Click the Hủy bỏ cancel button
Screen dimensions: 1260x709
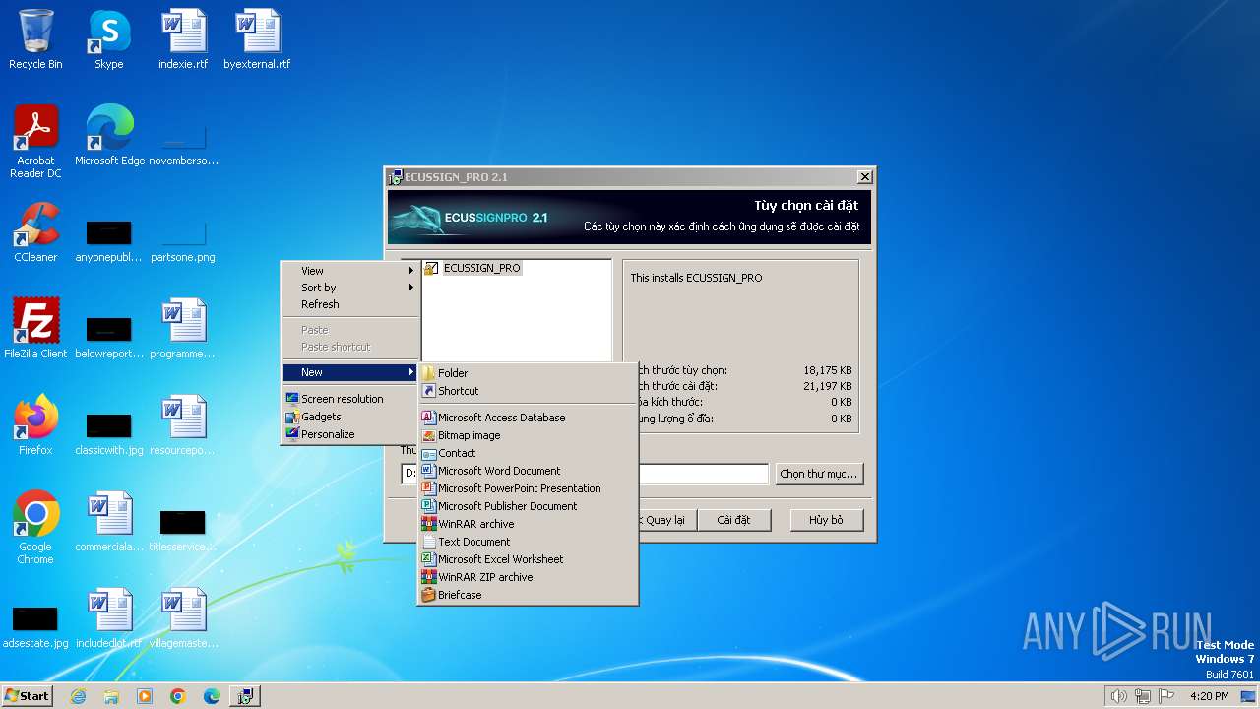(x=827, y=520)
